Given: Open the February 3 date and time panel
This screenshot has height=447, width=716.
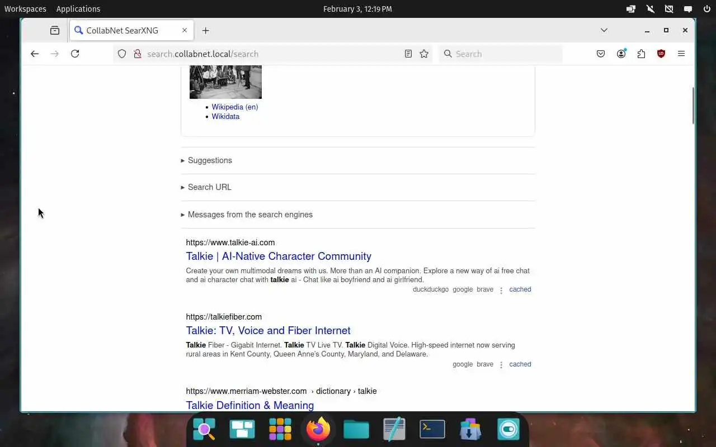Looking at the screenshot, I should tap(357, 9).
